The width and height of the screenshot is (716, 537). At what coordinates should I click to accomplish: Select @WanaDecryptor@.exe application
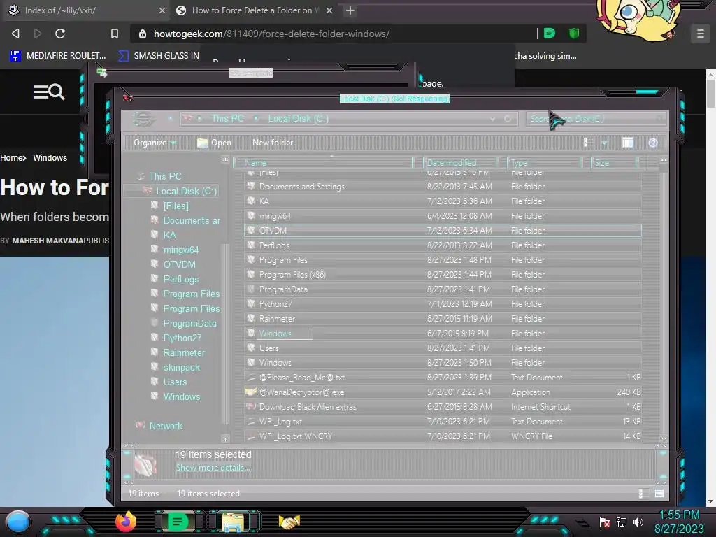point(443,392)
